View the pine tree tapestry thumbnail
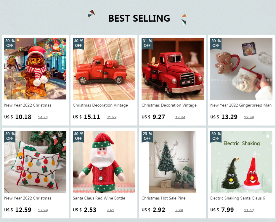 click(172, 162)
